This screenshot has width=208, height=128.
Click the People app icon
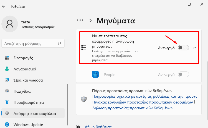pyautogui.click(x=95, y=74)
